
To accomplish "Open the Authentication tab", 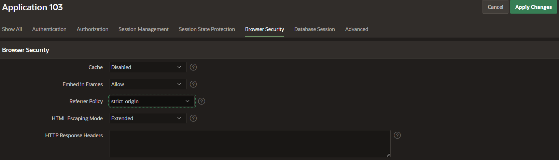I will click(49, 29).
